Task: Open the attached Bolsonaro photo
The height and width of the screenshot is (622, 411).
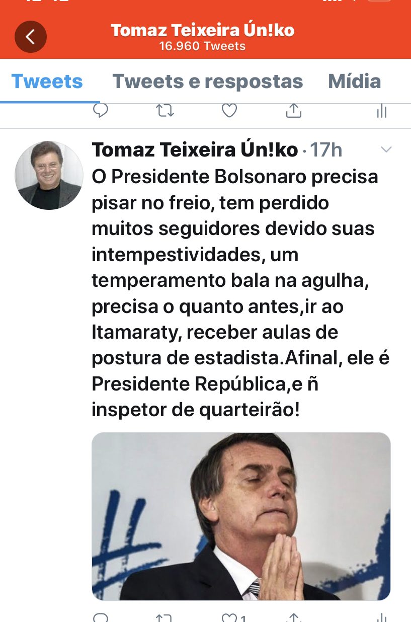Action: (241, 516)
